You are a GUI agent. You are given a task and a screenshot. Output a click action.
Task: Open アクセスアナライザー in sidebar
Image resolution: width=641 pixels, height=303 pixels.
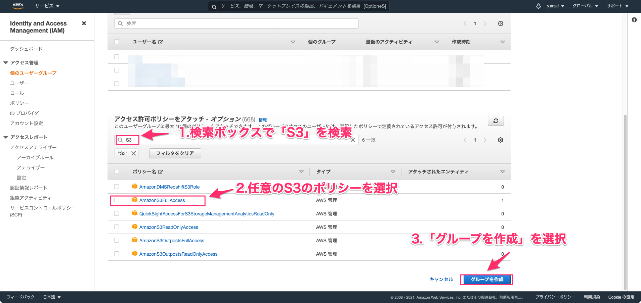click(x=33, y=147)
